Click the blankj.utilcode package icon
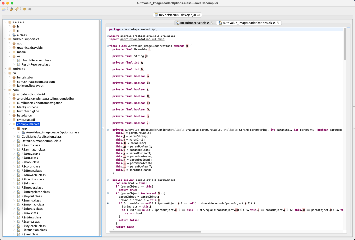Viewport: 355px width, 240px height. tap(14, 107)
